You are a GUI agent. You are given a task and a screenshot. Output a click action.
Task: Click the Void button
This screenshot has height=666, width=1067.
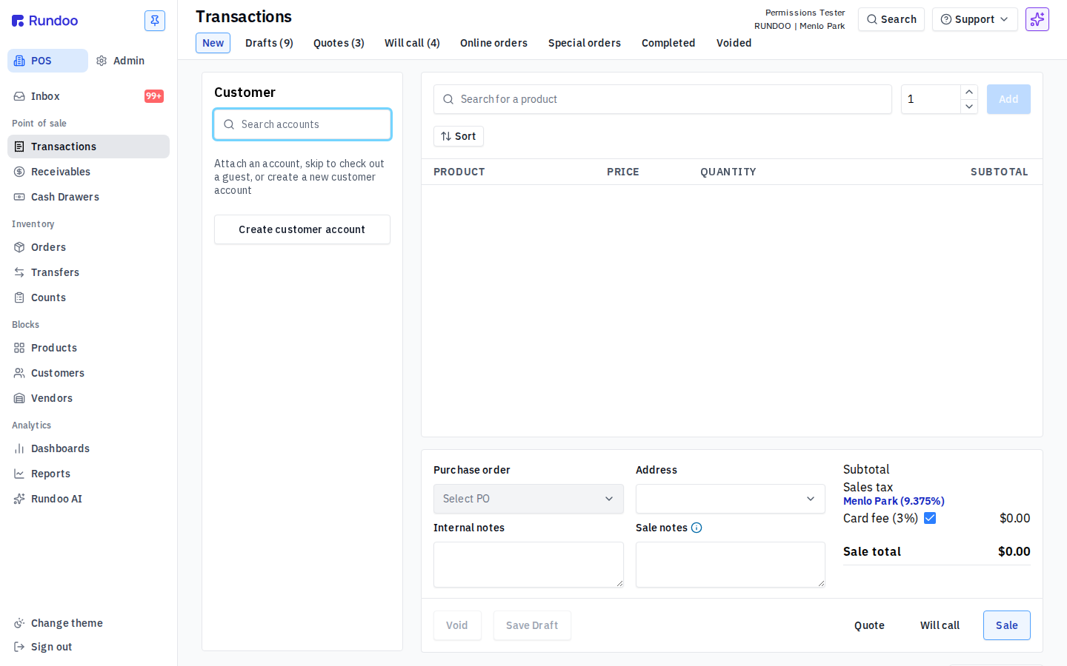pos(457,625)
